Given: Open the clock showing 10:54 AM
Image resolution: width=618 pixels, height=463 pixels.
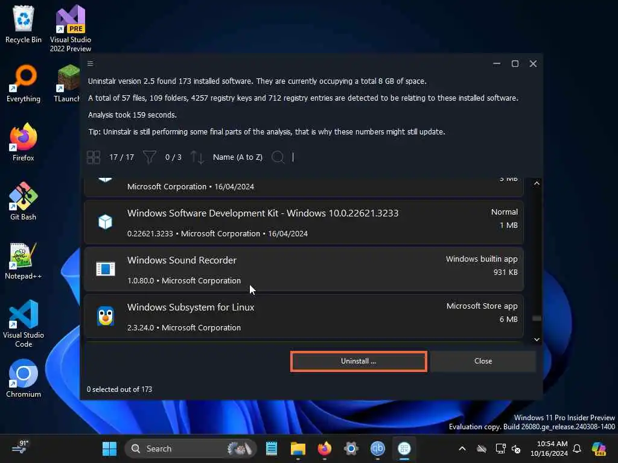Looking at the screenshot, I should coord(549,449).
